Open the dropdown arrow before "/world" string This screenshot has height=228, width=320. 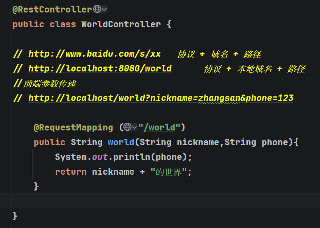(x=134, y=127)
